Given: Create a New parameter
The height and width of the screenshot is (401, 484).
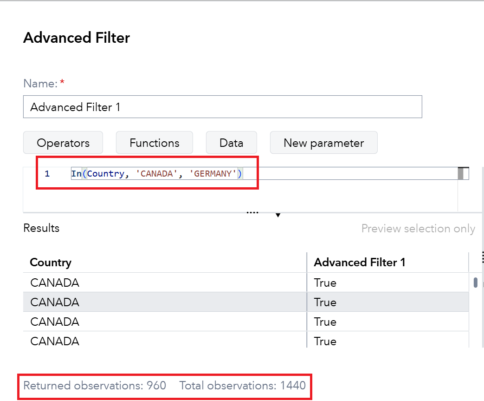Looking at the screenshot, I should pos(323,143).
